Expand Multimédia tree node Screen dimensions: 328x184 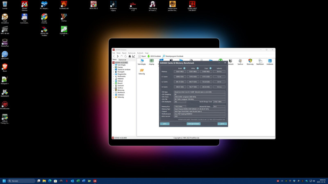[x=114, y=76]
